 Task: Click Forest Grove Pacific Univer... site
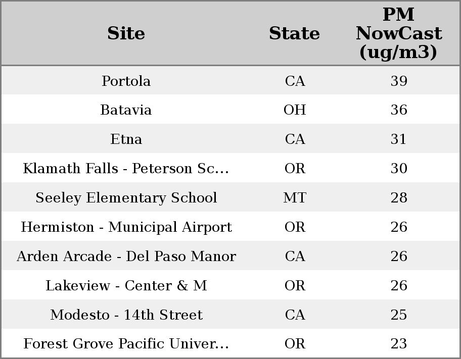pos(126,344)
